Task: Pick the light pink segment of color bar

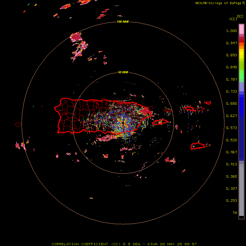Action: (241, 29)
